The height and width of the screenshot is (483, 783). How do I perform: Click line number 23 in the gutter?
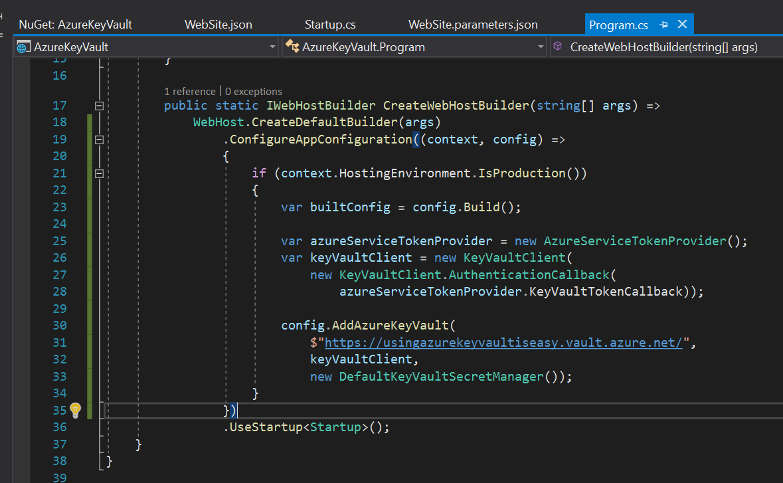(59, 207)
